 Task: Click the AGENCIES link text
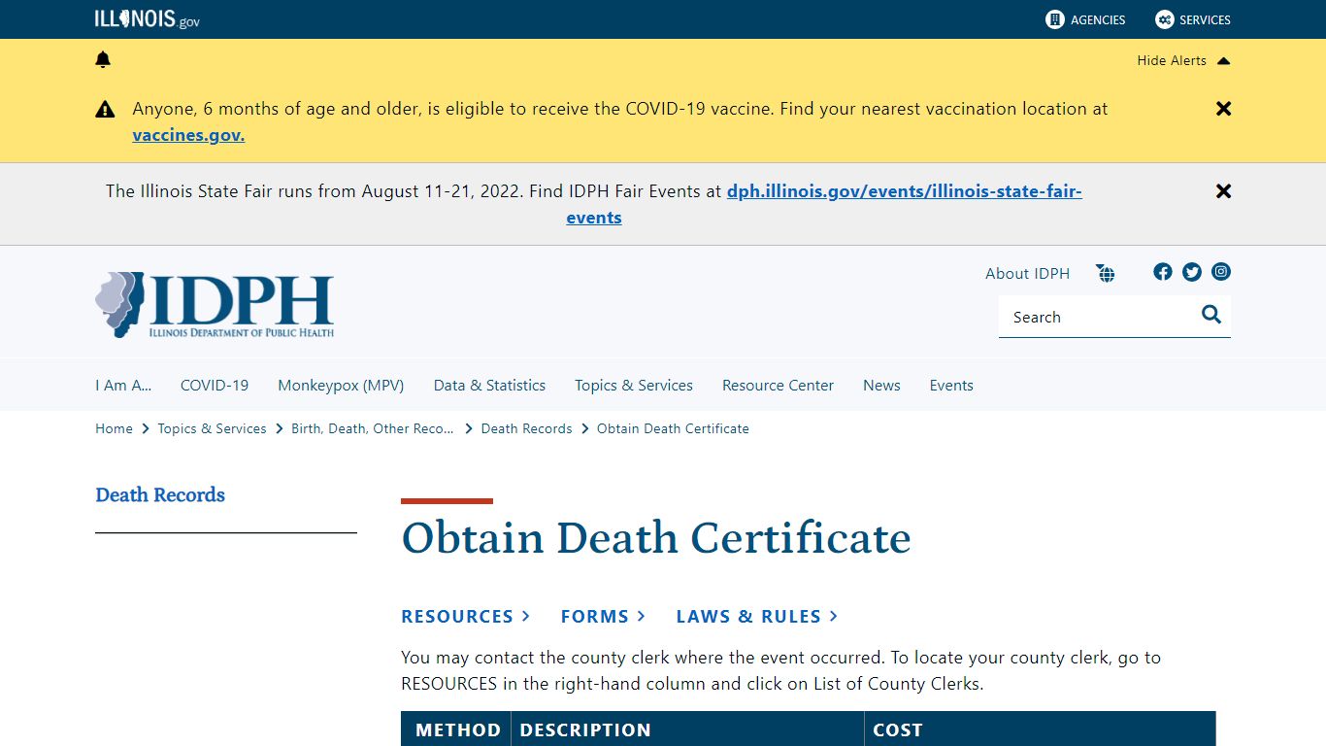[1098, 19]
